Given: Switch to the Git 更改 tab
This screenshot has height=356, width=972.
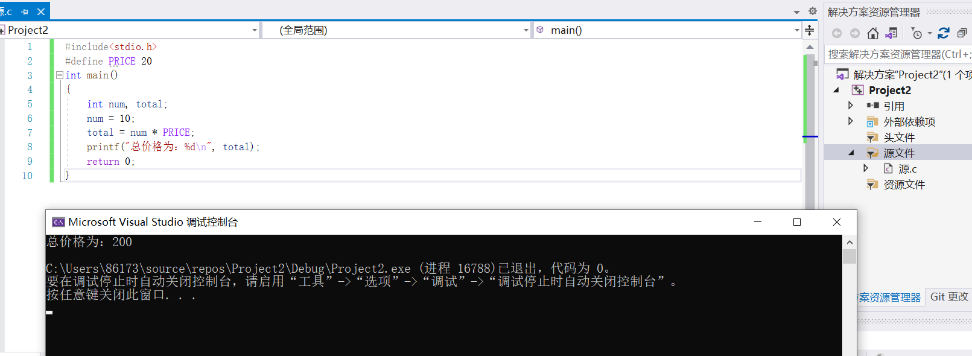Looking at the screenshot, I should click(948, 297).
